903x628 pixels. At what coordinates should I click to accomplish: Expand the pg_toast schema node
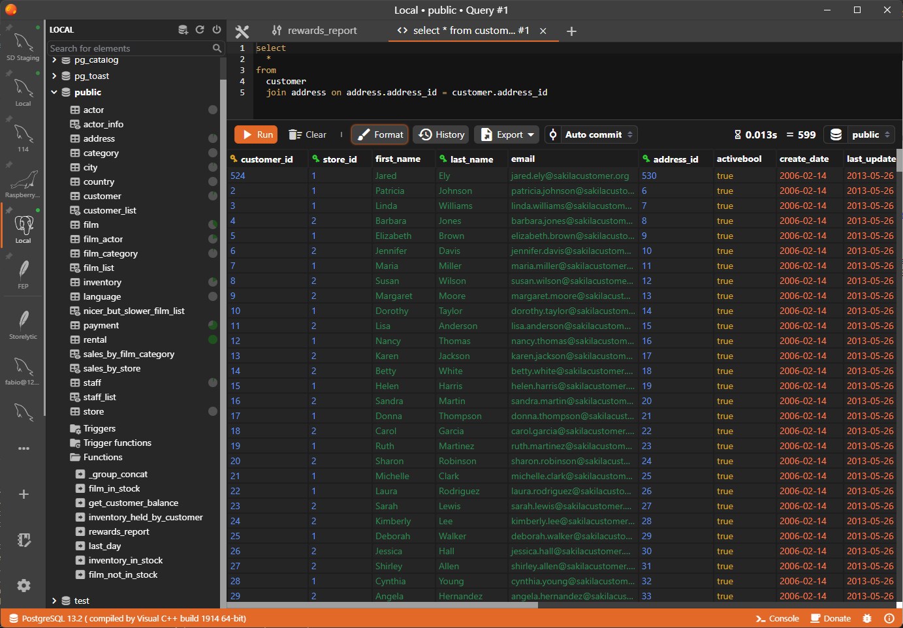pos(54,76)
